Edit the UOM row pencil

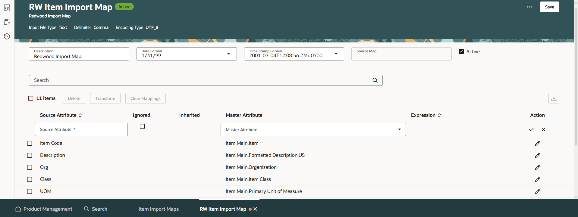point(537,191)
